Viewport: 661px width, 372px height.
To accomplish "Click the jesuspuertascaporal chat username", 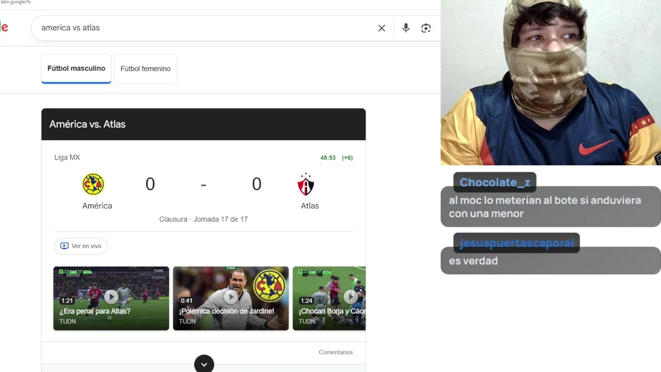I will pyautogui.click(x=516, y=243).
